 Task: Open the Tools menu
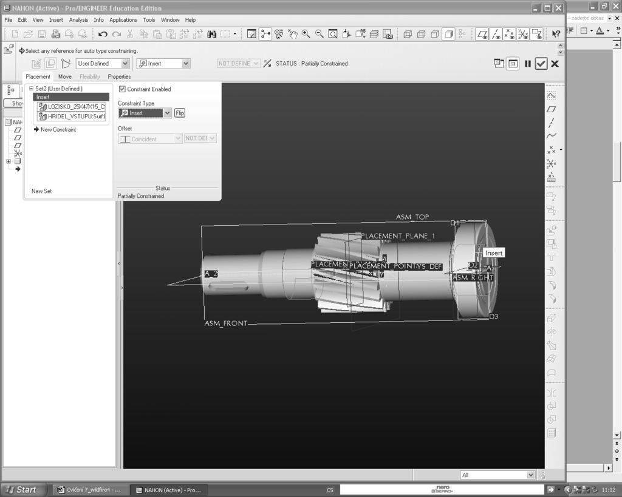pyautogui.click(x=149, y=20)
